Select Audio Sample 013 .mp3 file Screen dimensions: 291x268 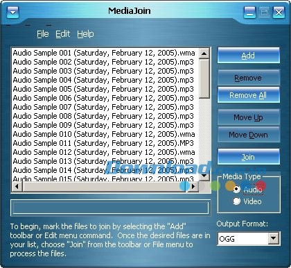[103, 161]
